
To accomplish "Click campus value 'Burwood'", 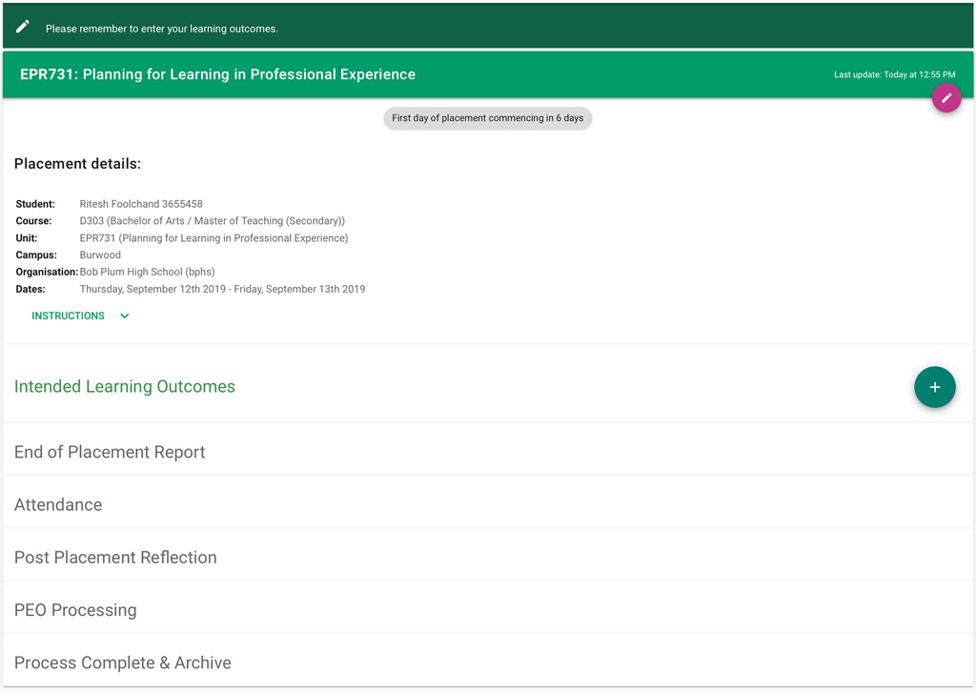I will pos(100,255).
